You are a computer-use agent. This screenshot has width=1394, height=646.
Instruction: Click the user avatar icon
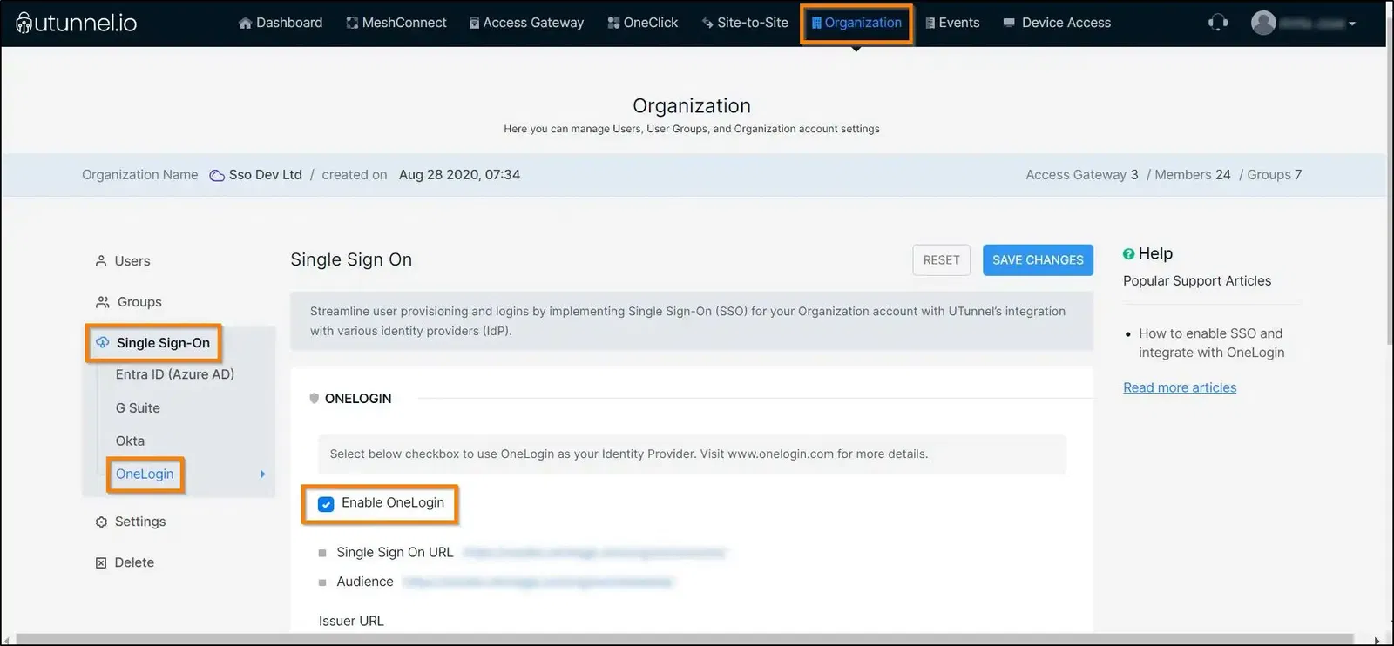coord(1263,23)
